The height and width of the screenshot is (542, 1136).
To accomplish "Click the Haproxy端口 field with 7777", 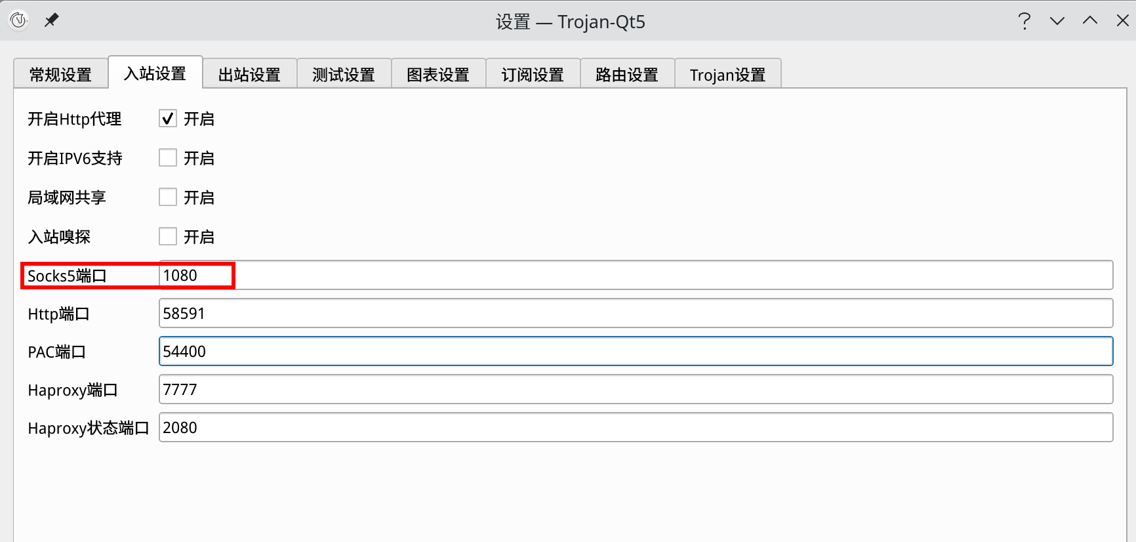I will [636, 390].
